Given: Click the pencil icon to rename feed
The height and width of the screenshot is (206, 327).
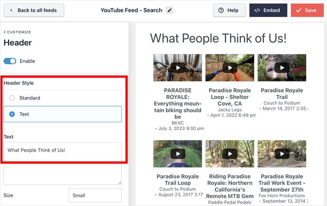Looking at the screenshot, I should tap(169, 10).
